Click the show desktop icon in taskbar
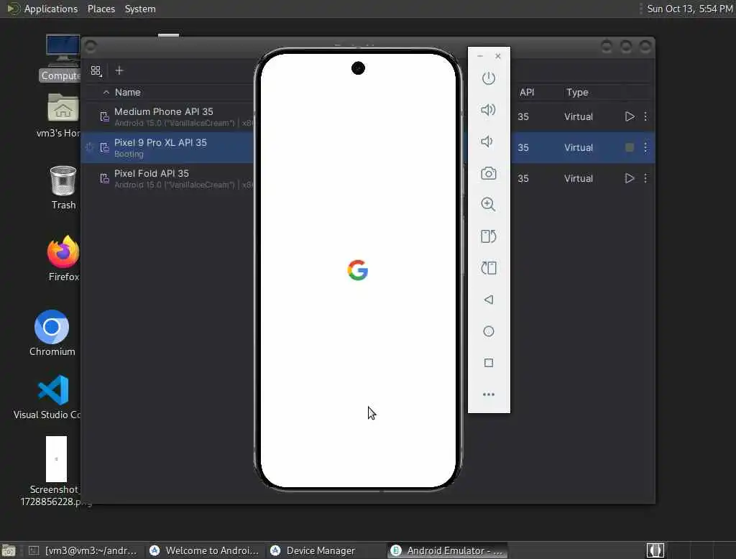Viewport: 736px width, 559px height. (9, 550)
